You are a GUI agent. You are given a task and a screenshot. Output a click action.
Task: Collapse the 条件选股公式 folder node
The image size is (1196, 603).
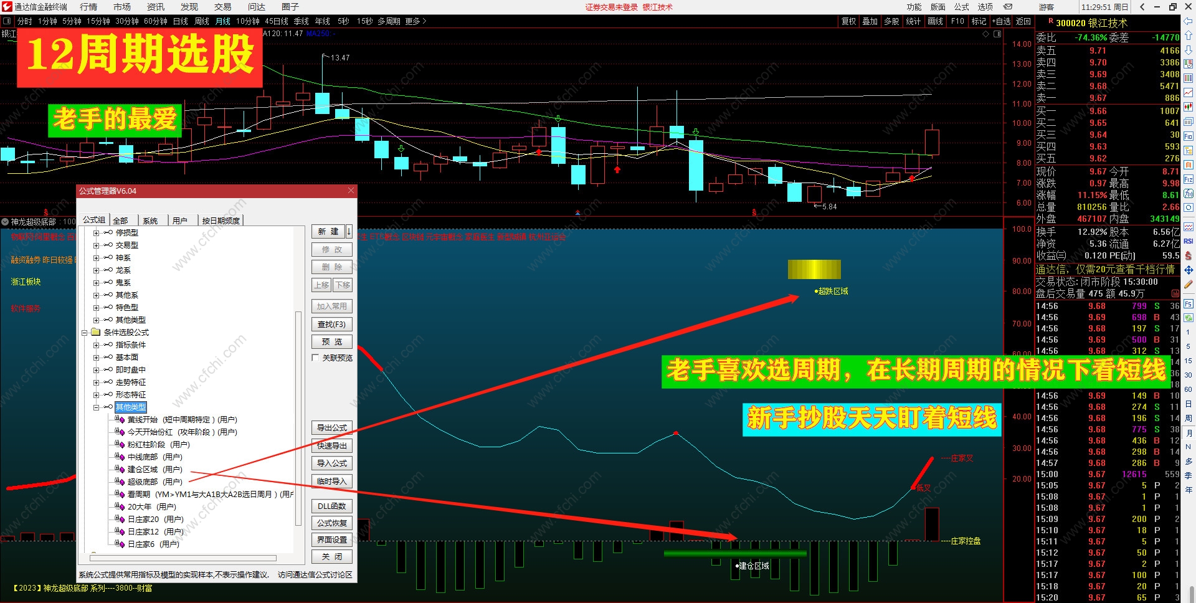tap(84, 333)
